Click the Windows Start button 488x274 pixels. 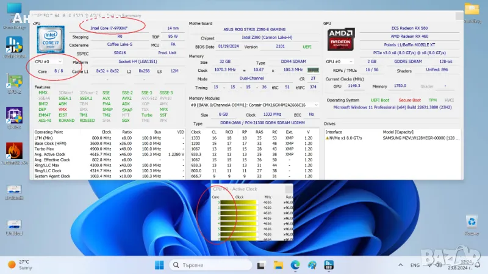(x=159, y=265)
